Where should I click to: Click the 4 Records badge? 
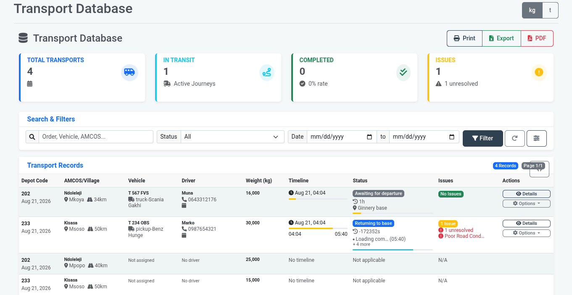(x=505, y=166)
